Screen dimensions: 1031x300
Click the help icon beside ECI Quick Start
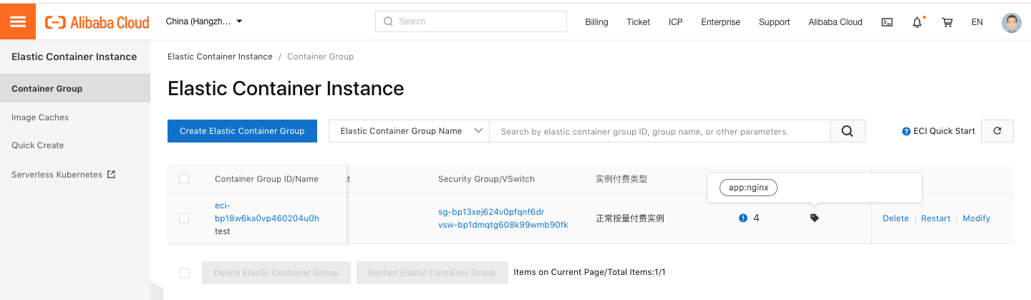[x=906, y=131]
